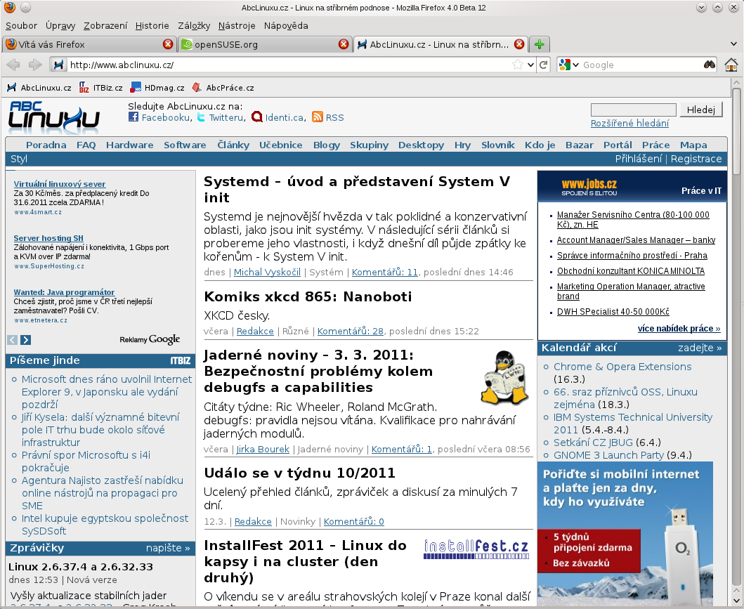The height and width of the screenshot is (609, 744).
Task: Go to the Poradna section
Action: pyautogui.click(x=46, y=145)
